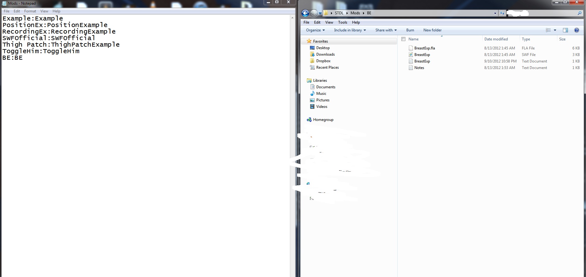Click the Back navigation arrow in Explorer
The height and width of the screenshot is (277, 586).
pyautogui.click(x=305, y=13)
